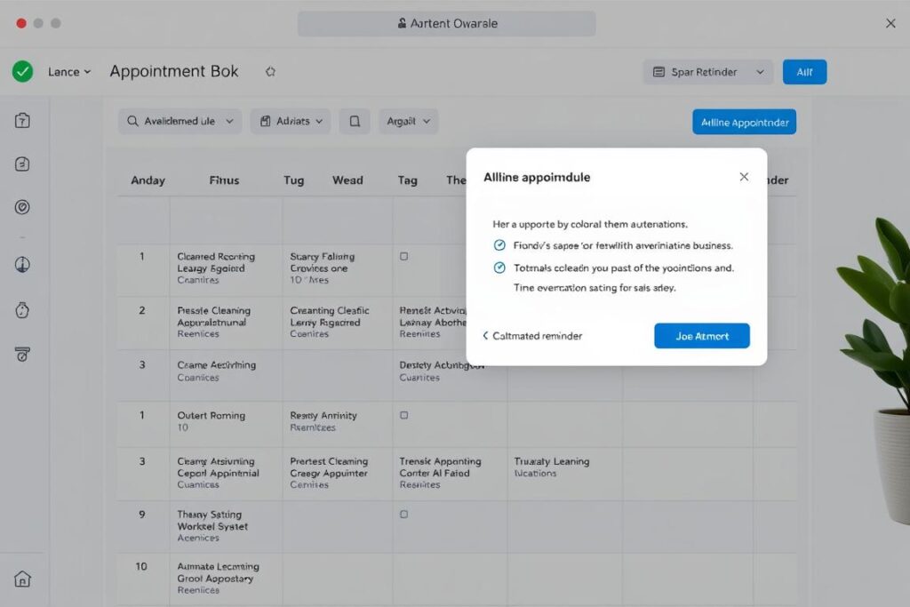The image size is (910, 607).
Task: Click the Avalidemed ule search field
Action: tap(180, 121)
